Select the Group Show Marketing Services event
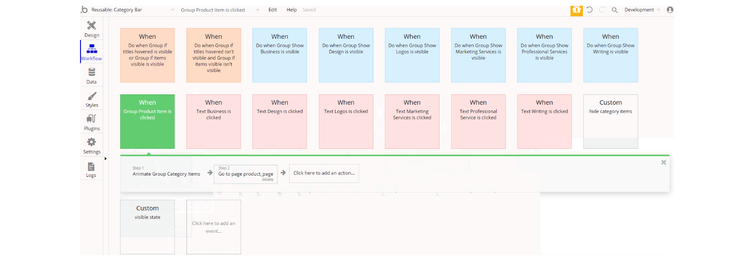 click(478, 55)
